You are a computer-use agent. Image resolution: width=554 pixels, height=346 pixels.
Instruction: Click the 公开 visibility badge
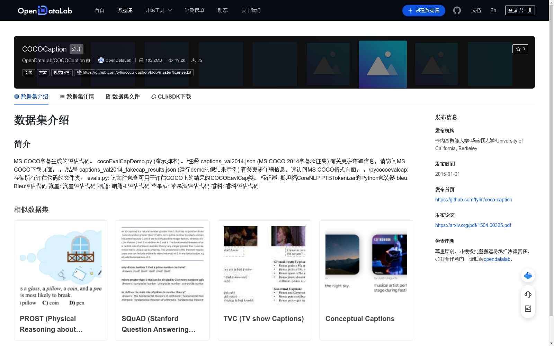[x=77, y=49]
